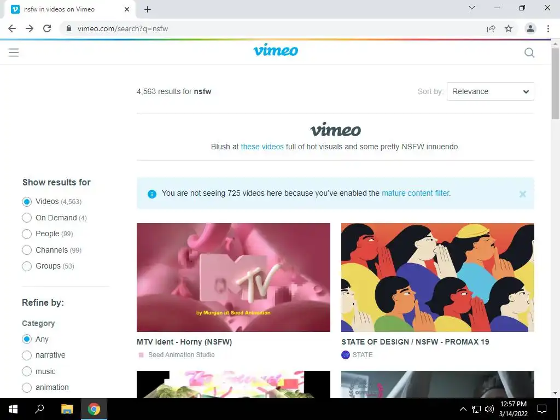Click the share page icon

[x=491, y=28]
